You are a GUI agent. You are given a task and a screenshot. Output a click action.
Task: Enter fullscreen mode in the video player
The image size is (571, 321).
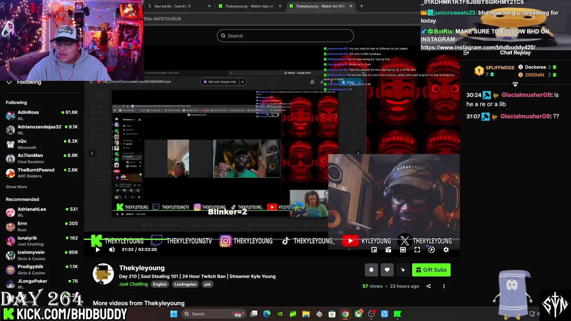tap(417, 250)
